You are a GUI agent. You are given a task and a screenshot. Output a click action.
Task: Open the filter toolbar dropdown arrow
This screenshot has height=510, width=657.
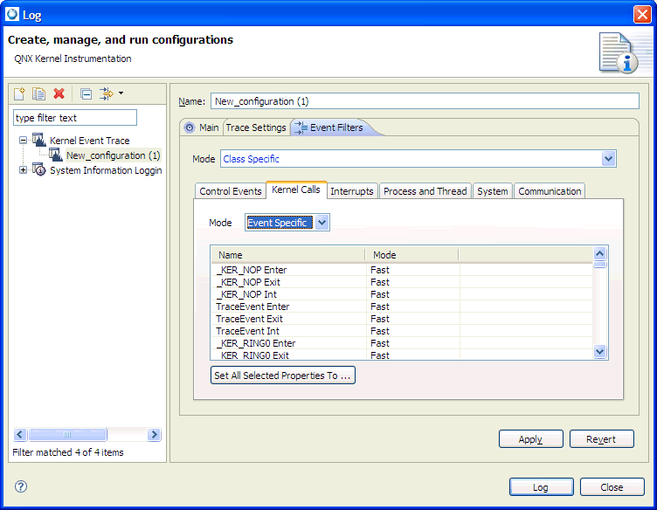(x=121, y=93)
